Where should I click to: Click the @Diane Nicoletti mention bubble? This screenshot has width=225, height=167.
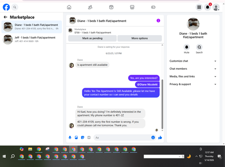pyautogui.click(x=147, y=85)
